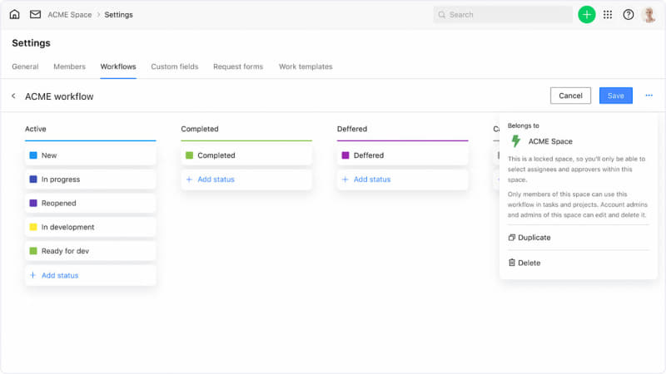Select Delete from the options menu
This screenshot has width=666, height=374.
tap(529, 263)
